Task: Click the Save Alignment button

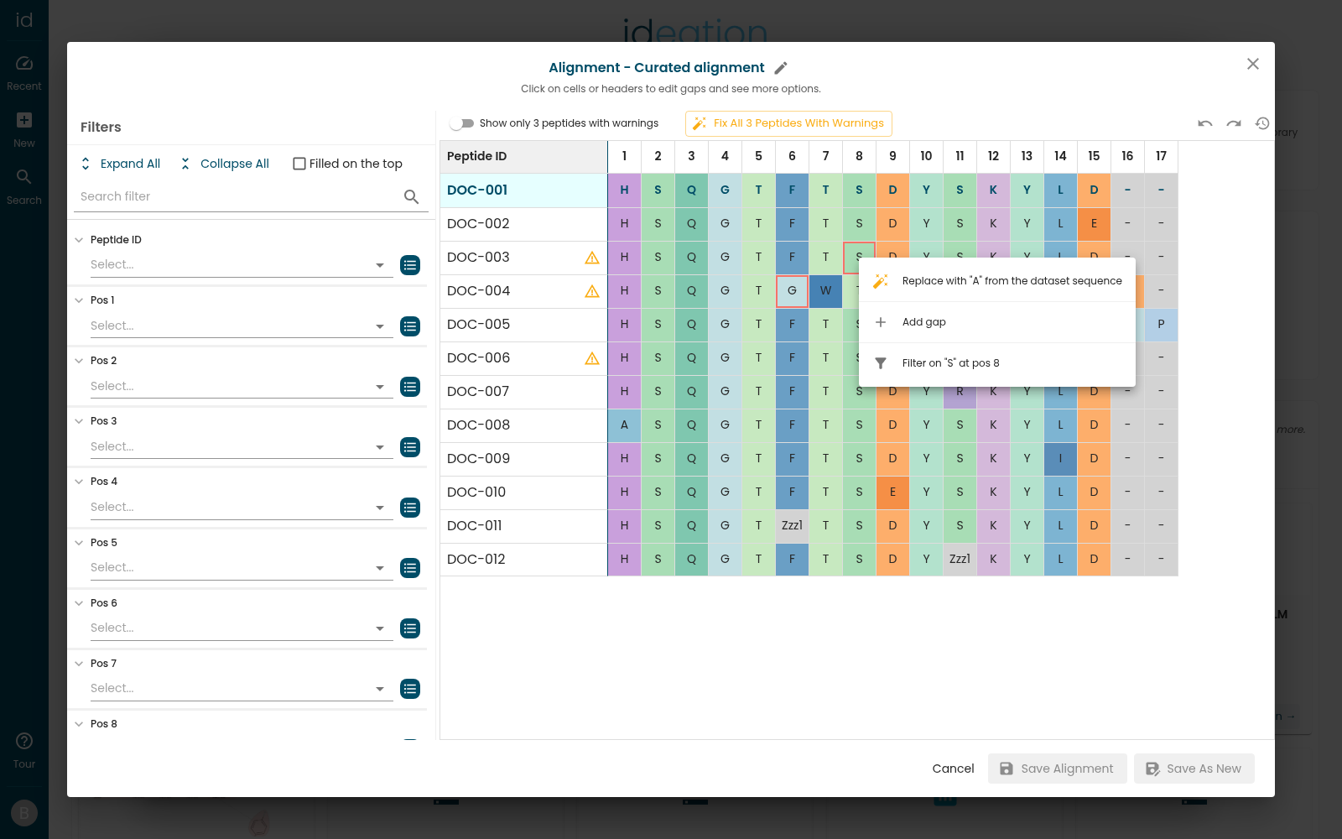Action: [x=1057, y=769]
